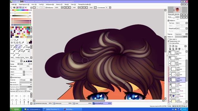Choose the Pencil brush preset
This screenshot has height=111, width=198.
click(13, 47)
